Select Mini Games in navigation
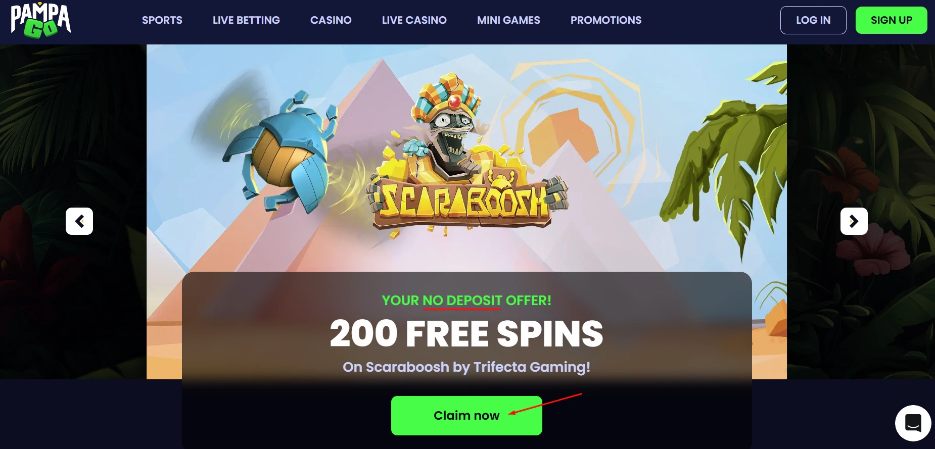 coord(508,20)
